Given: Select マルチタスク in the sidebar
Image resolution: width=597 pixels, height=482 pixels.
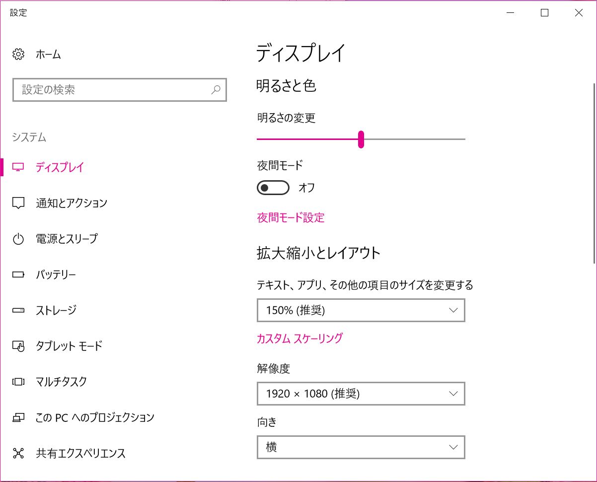Looking at the screenshot, I should [x=61, y=382].
